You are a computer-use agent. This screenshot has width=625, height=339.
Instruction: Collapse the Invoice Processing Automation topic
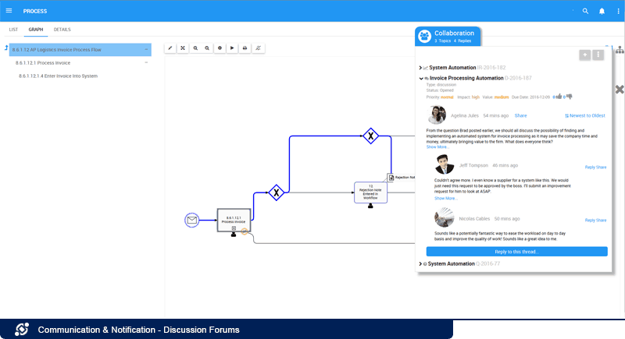[x=421, y=79]
